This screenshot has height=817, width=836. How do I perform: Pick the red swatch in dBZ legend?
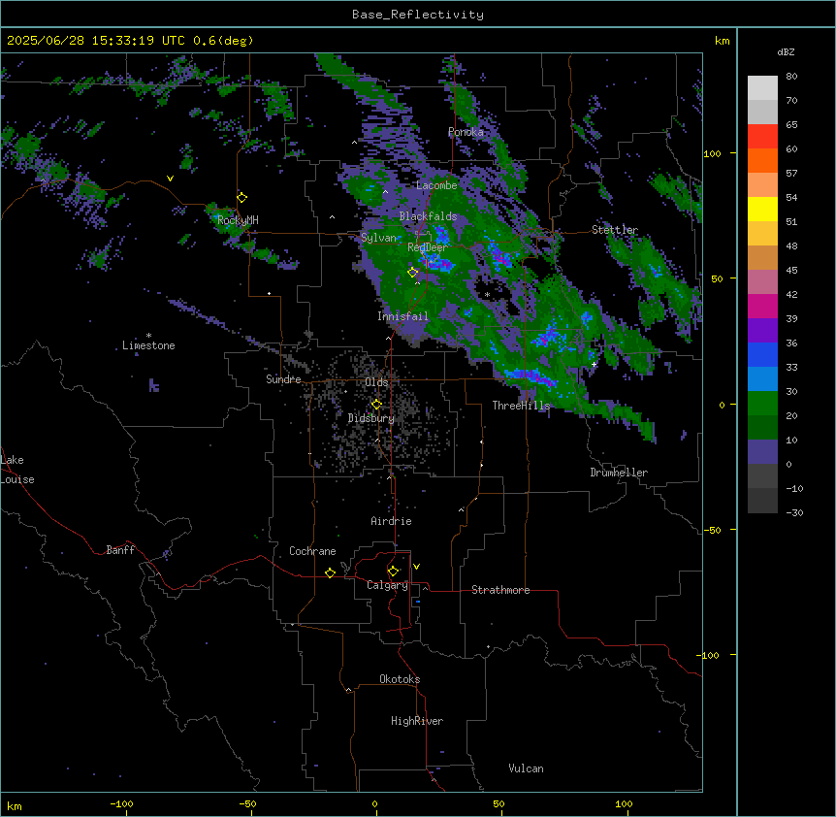tap(762, 137)
